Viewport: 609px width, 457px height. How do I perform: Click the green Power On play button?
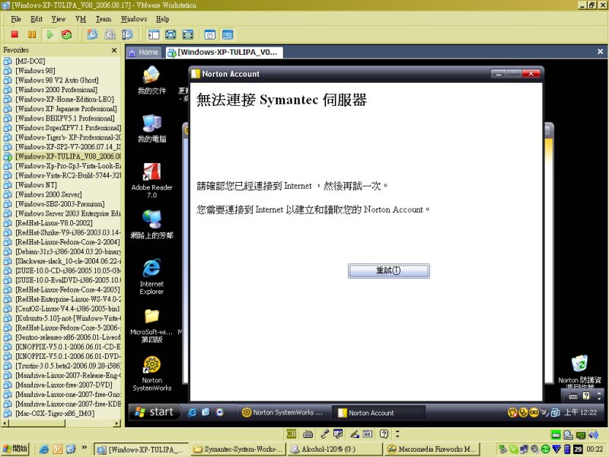pyautogui.click(x=49, y=34)
